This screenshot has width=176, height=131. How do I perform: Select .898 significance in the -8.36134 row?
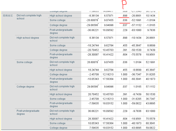coord(125,16)
